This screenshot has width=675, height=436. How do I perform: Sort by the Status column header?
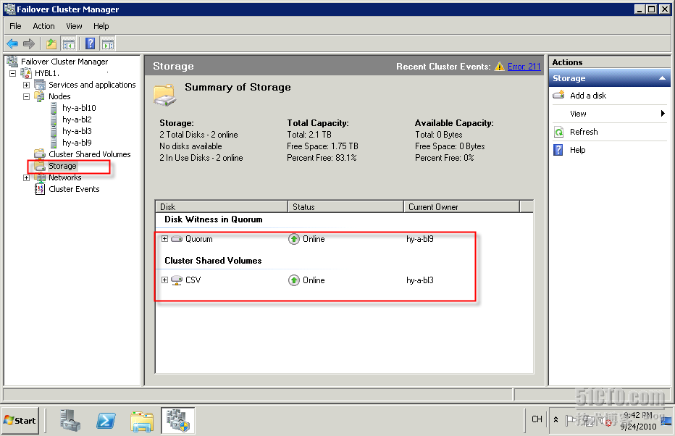pos(345,206)
